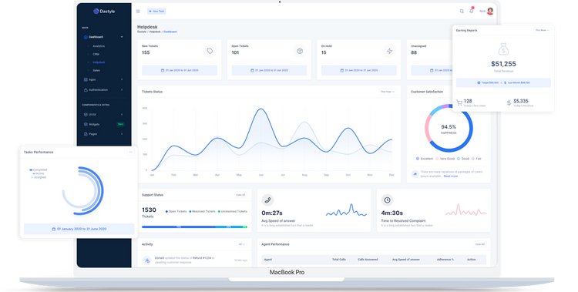Viewport: 578px width, 292px height.
Task: Select Helpdesk in sidebar
Action: coord(99,62)
